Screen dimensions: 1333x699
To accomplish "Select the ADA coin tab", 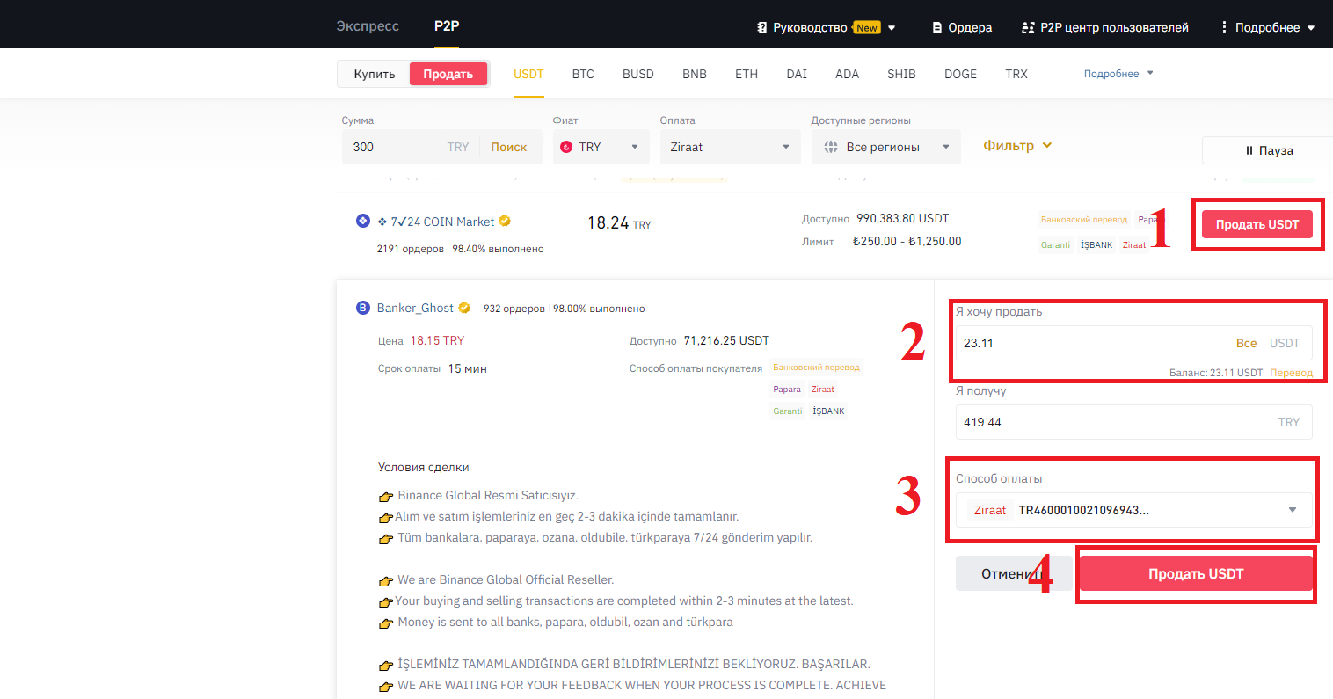I will (x=847, y=74).
